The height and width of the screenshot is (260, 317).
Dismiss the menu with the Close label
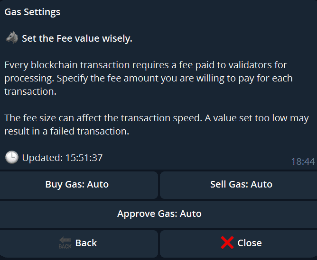pos(250,243)
